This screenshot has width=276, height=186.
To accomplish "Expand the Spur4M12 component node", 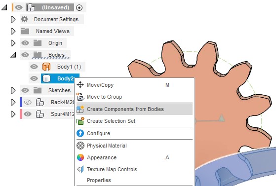I will click(13, 114).
